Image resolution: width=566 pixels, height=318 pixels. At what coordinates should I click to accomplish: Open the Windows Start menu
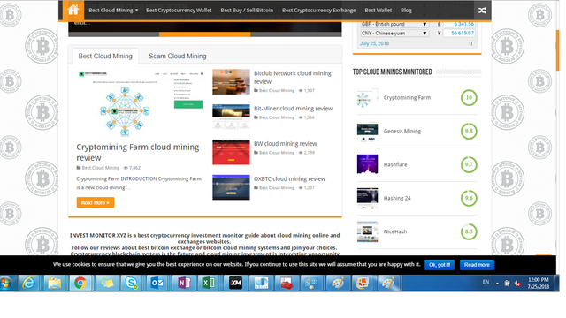coord(5,283)
